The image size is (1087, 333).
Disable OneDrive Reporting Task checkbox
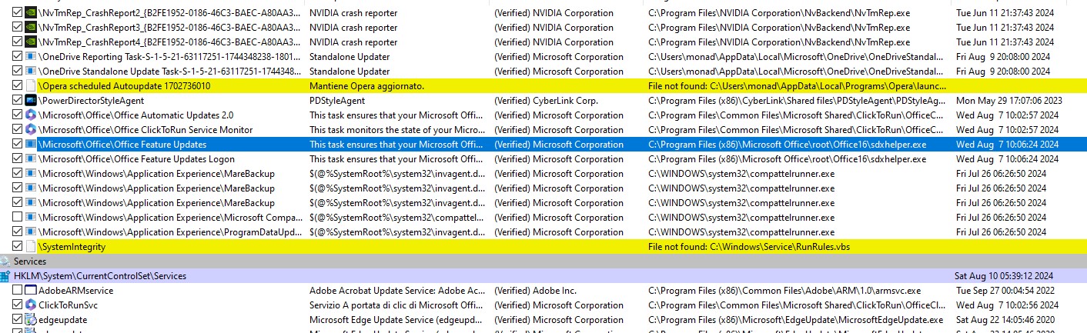click(18, 57)
